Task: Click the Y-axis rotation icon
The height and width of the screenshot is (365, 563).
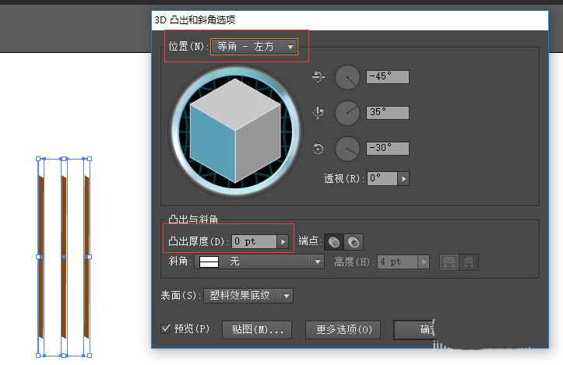Action: (x=318, y=113)
